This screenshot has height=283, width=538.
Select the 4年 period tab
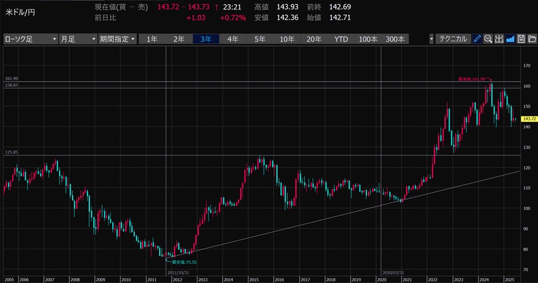point(233,39)
